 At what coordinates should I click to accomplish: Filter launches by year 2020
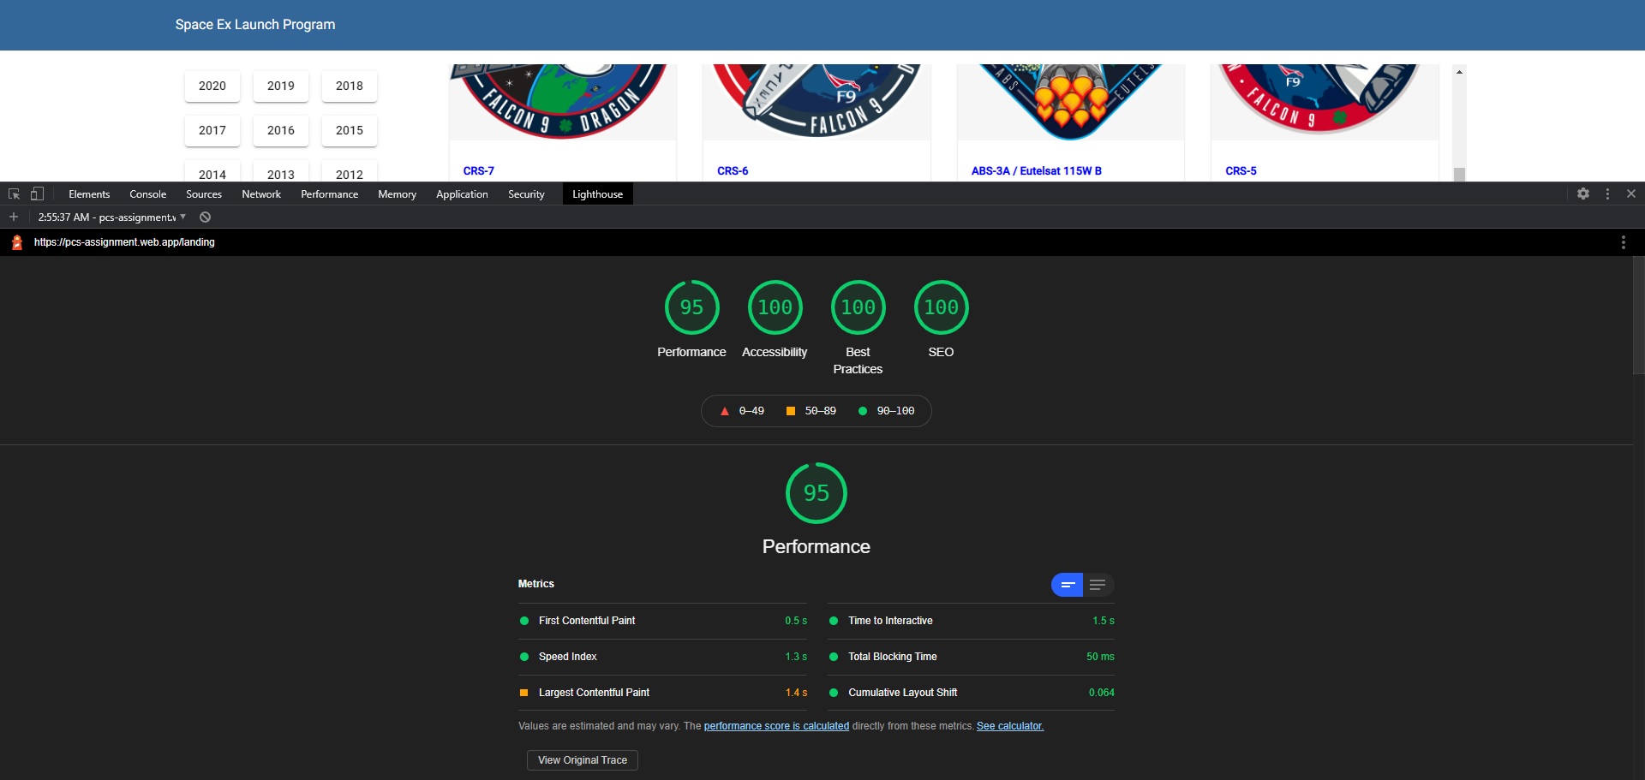[212, 86]
